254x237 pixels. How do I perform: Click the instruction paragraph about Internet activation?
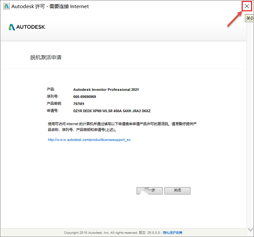pos(122,127)
